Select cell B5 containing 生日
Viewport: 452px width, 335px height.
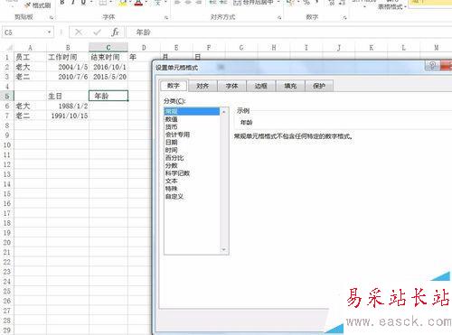(68, 96)
